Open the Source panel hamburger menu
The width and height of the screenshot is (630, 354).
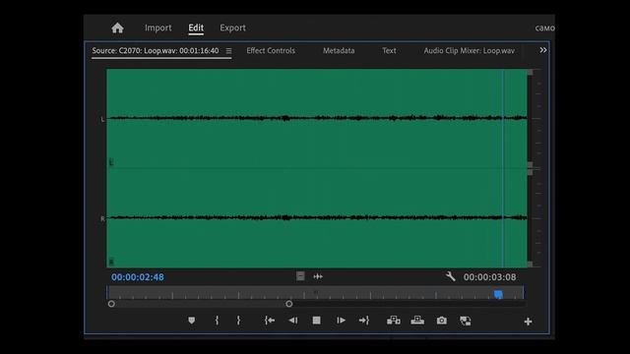(228, 51)
